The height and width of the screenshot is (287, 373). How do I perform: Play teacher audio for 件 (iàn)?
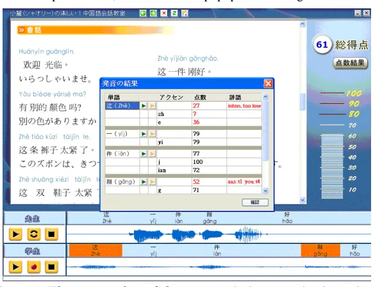(144, 154)
